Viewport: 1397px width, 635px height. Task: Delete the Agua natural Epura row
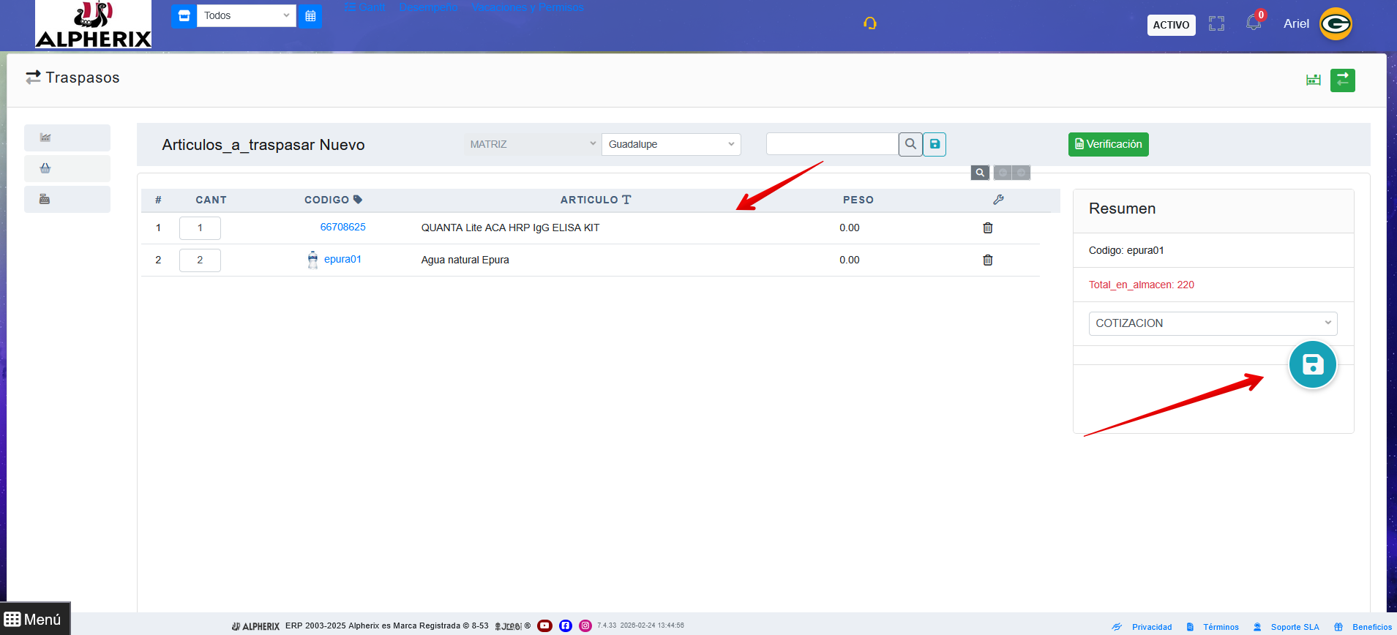pyautogui.click(x=987, y=260)
